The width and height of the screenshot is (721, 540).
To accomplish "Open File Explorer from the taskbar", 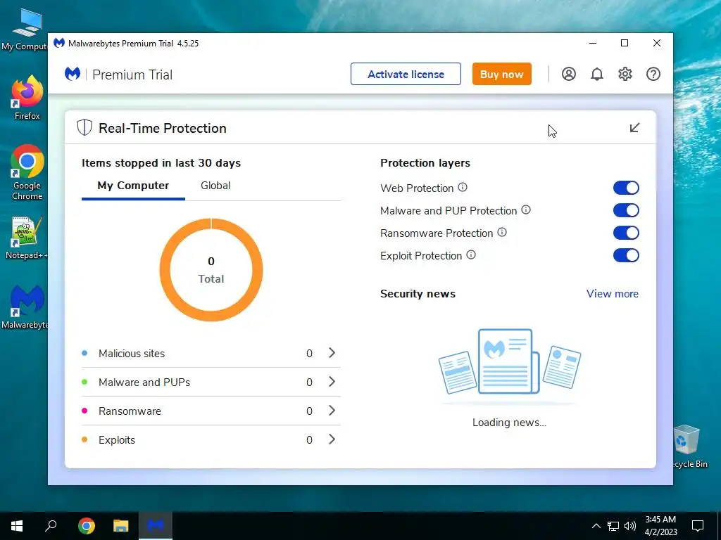I will tap(121, 526).
